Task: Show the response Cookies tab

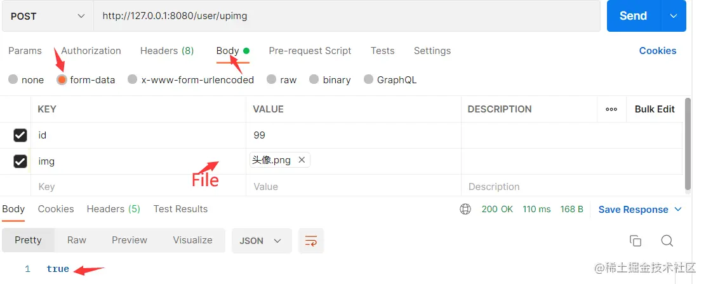Action: [x=56, y=209]
